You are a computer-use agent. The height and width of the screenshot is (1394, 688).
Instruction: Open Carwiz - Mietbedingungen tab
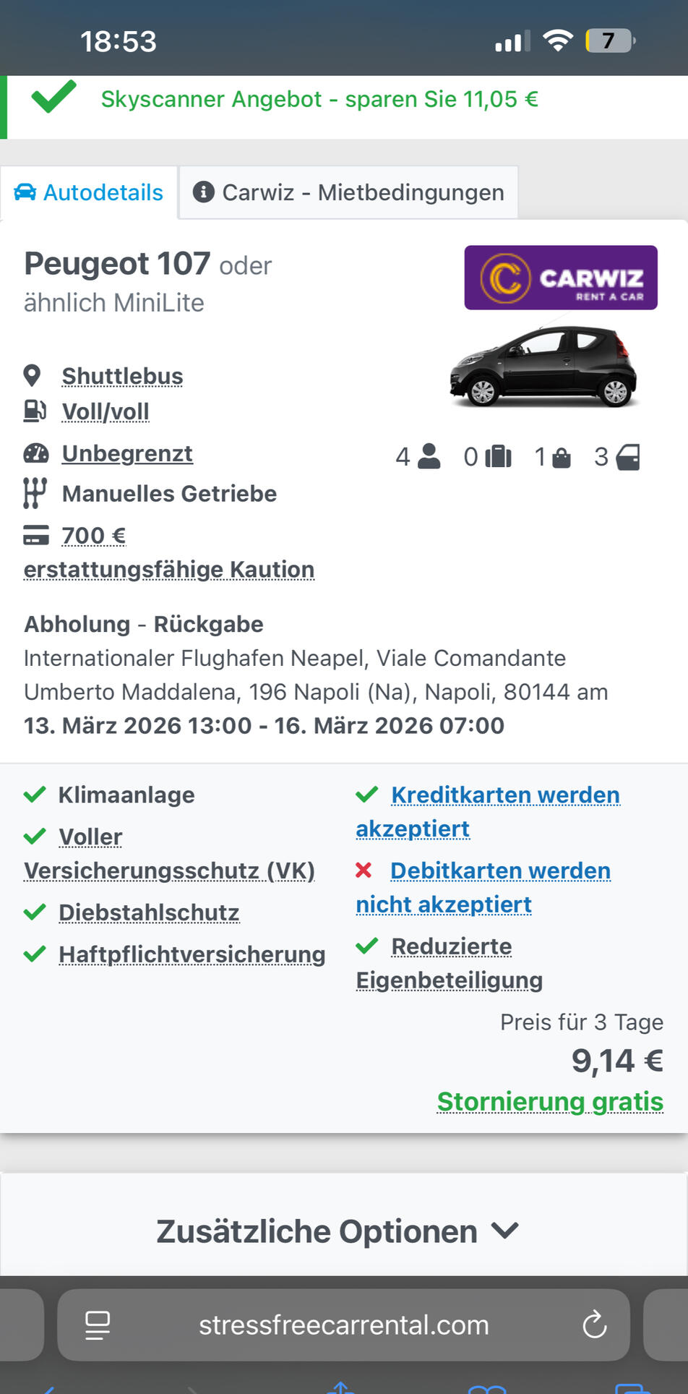[348, 192]
